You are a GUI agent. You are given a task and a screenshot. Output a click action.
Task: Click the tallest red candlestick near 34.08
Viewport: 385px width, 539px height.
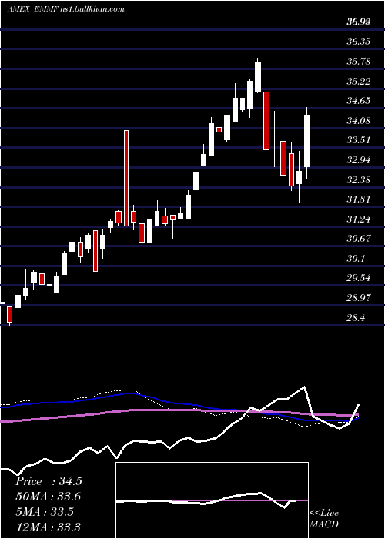[x=126, y=178]
